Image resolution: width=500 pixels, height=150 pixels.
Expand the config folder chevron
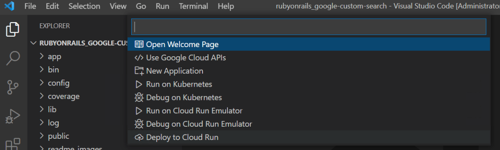tap(42, 83)
